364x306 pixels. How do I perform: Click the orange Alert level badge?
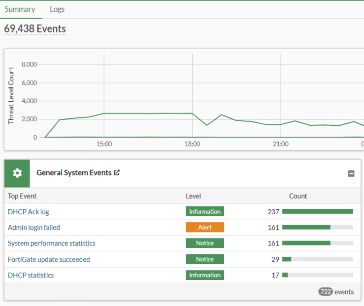(x=205, y=227)
